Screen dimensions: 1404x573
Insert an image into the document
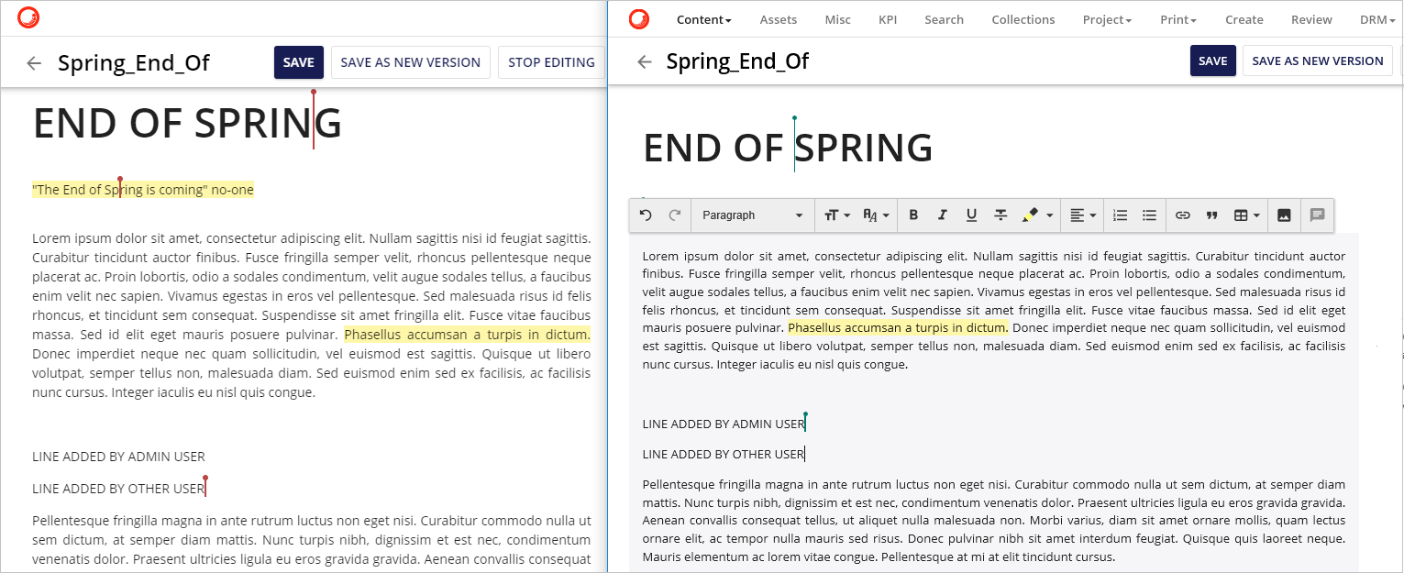[x=1284, y=215]
